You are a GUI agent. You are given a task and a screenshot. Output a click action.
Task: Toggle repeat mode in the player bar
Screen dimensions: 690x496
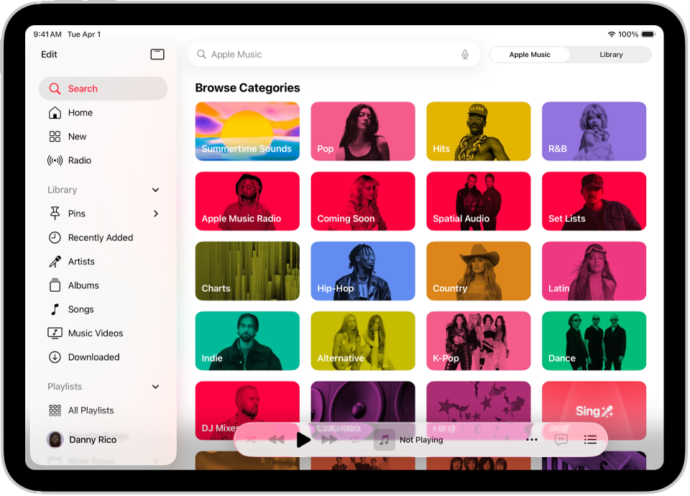[x=355, y=440]
